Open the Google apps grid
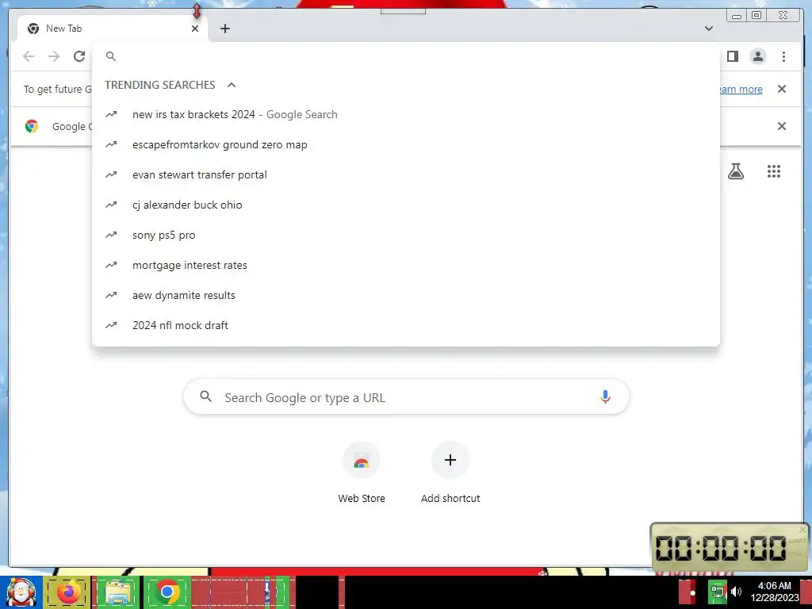Viewport: 812px width, 609px height. [x=774, y=171]
